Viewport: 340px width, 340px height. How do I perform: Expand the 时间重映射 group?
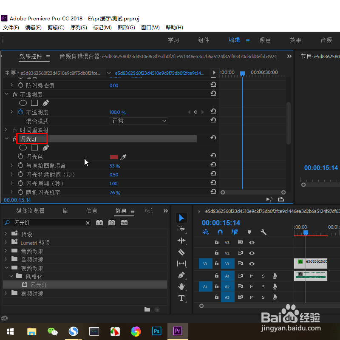point(6,130)
